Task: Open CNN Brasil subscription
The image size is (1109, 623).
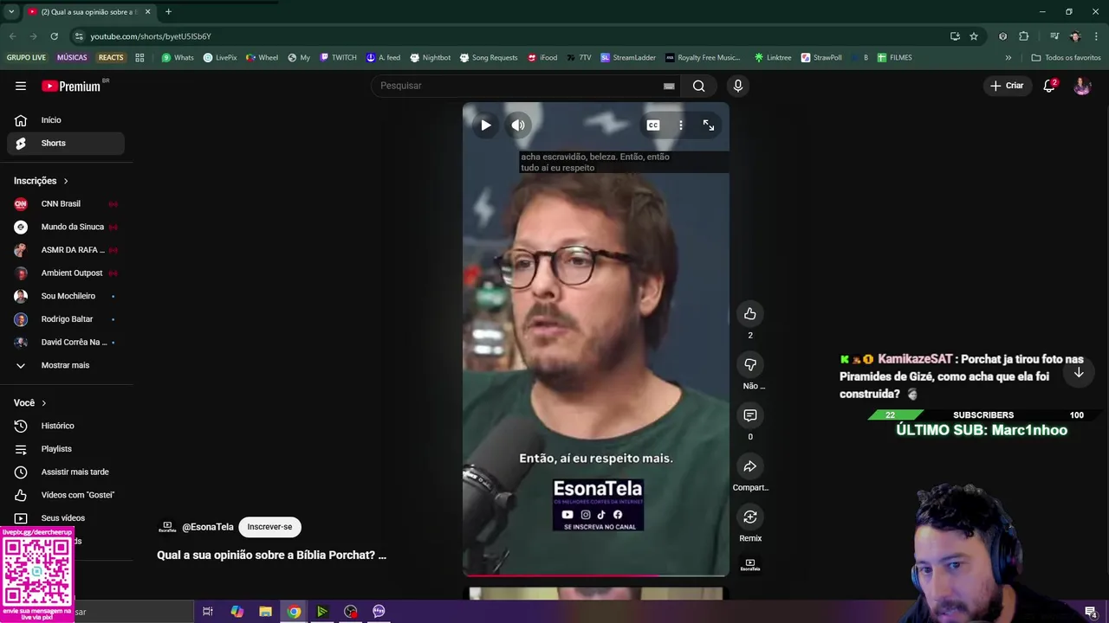Action: 66,203
